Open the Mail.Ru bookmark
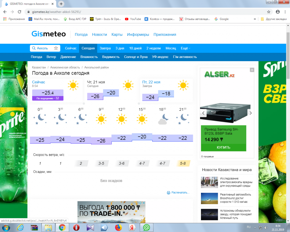Screen dimensions: 290x232 coord(44,19)
